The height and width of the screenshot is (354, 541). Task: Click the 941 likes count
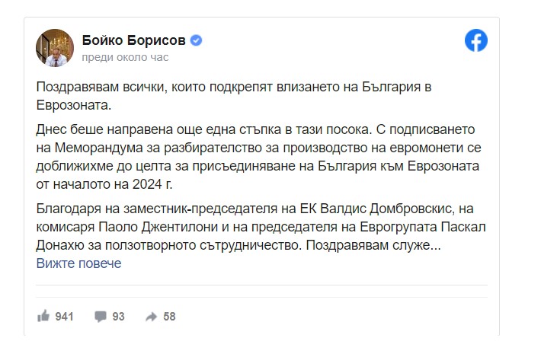coord(64,316)
